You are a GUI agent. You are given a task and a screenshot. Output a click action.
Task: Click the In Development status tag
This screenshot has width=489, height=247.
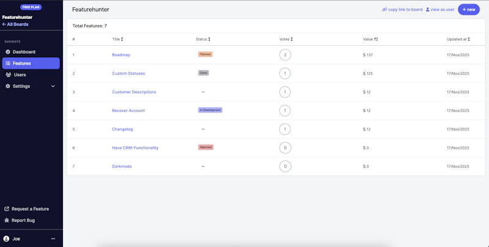pos(210,110)
